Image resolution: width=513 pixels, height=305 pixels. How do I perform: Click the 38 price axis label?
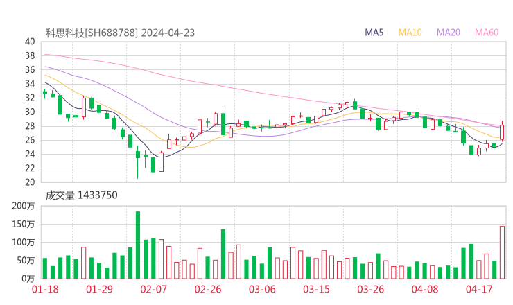(30, 55)
